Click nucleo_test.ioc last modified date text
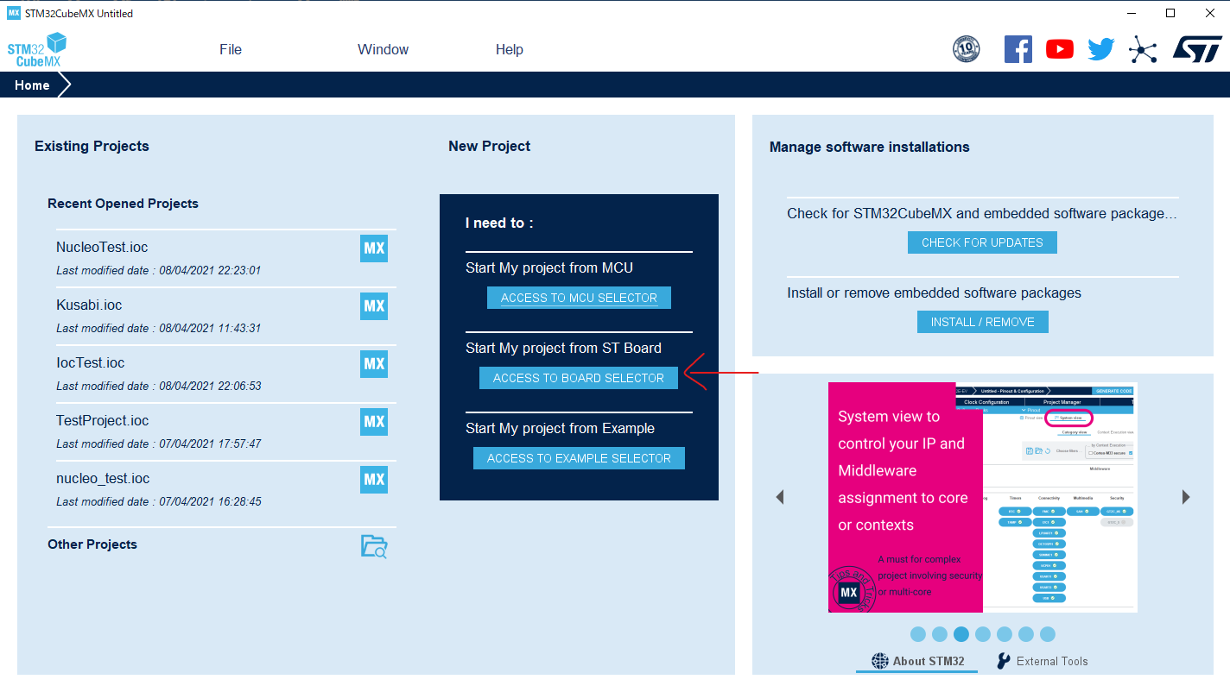This screenshot has width=1230, height=692. pos(159,501)
